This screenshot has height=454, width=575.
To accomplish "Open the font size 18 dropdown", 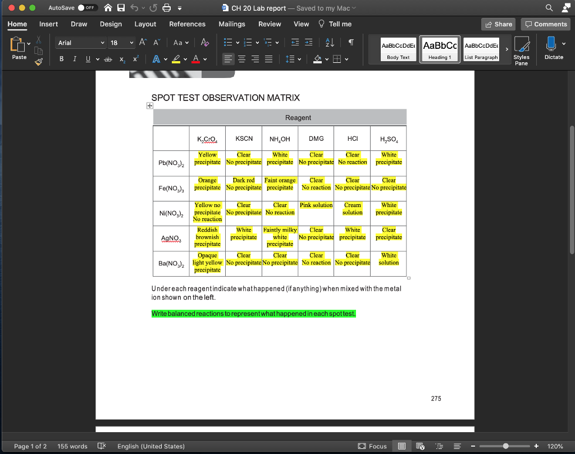I will (x=131, y=43).
